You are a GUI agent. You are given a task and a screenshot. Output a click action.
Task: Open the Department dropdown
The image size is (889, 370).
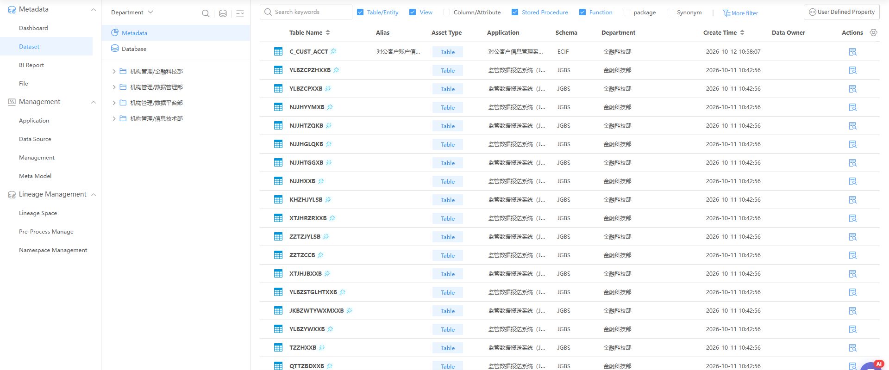point(132,12)
